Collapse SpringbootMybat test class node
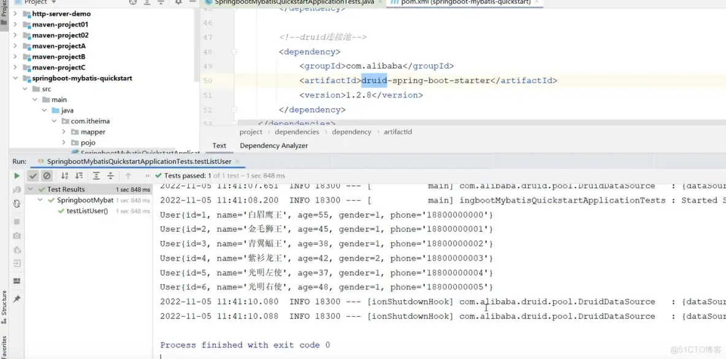Screen dimensions: 726x359 pyautogui.click(x=40, y=200)
